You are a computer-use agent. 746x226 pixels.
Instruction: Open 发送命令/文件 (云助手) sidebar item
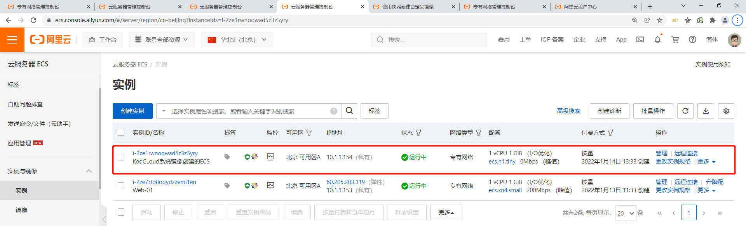point(39,123)
